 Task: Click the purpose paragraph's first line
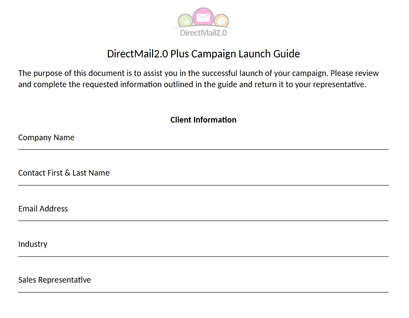pyautogui.click(x=198, y=73)
